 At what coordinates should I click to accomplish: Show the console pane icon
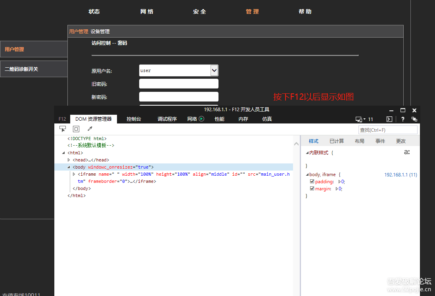click(389, 119)
